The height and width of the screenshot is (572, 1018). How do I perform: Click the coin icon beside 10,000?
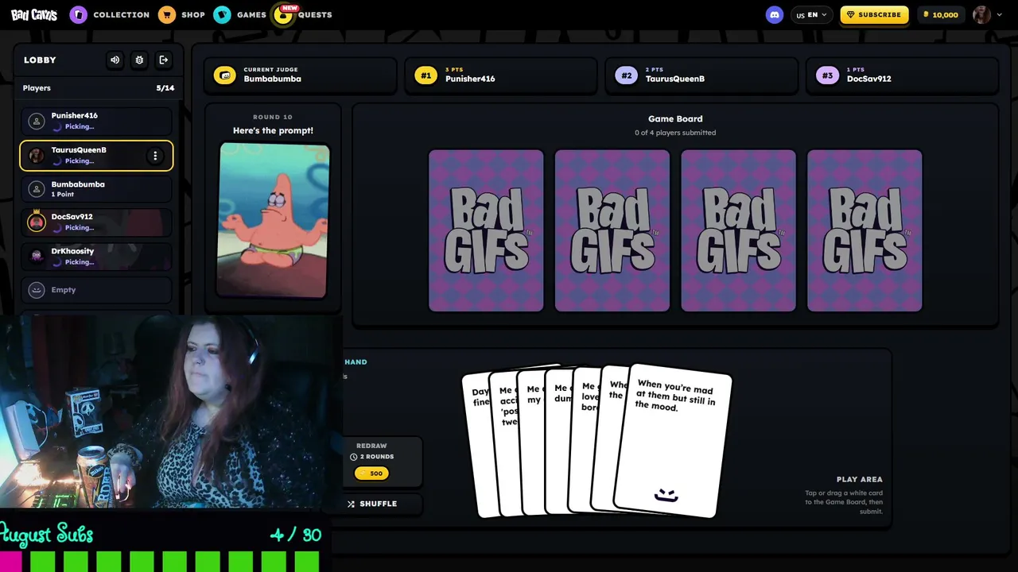[926, 14]
